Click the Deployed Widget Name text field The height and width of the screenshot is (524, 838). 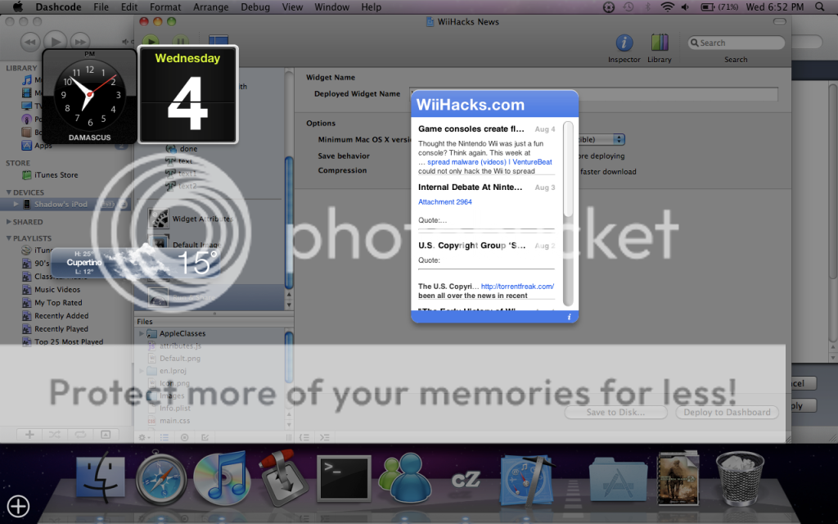(x=593, y=94)
